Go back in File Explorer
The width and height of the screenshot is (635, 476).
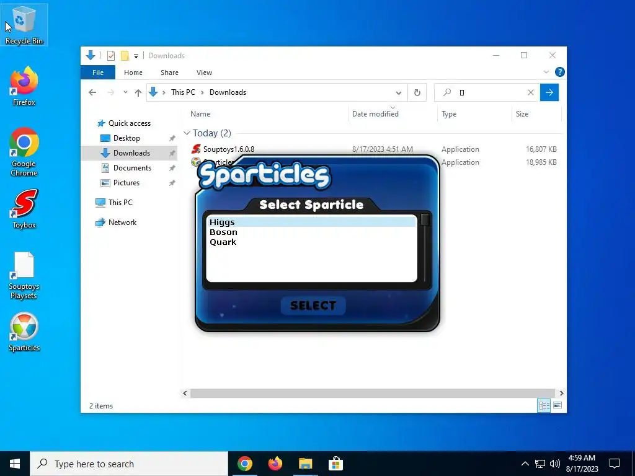(x=92, y=93)
